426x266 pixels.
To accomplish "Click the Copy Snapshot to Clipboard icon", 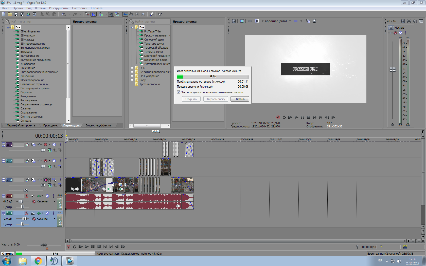I will (308, 21).
